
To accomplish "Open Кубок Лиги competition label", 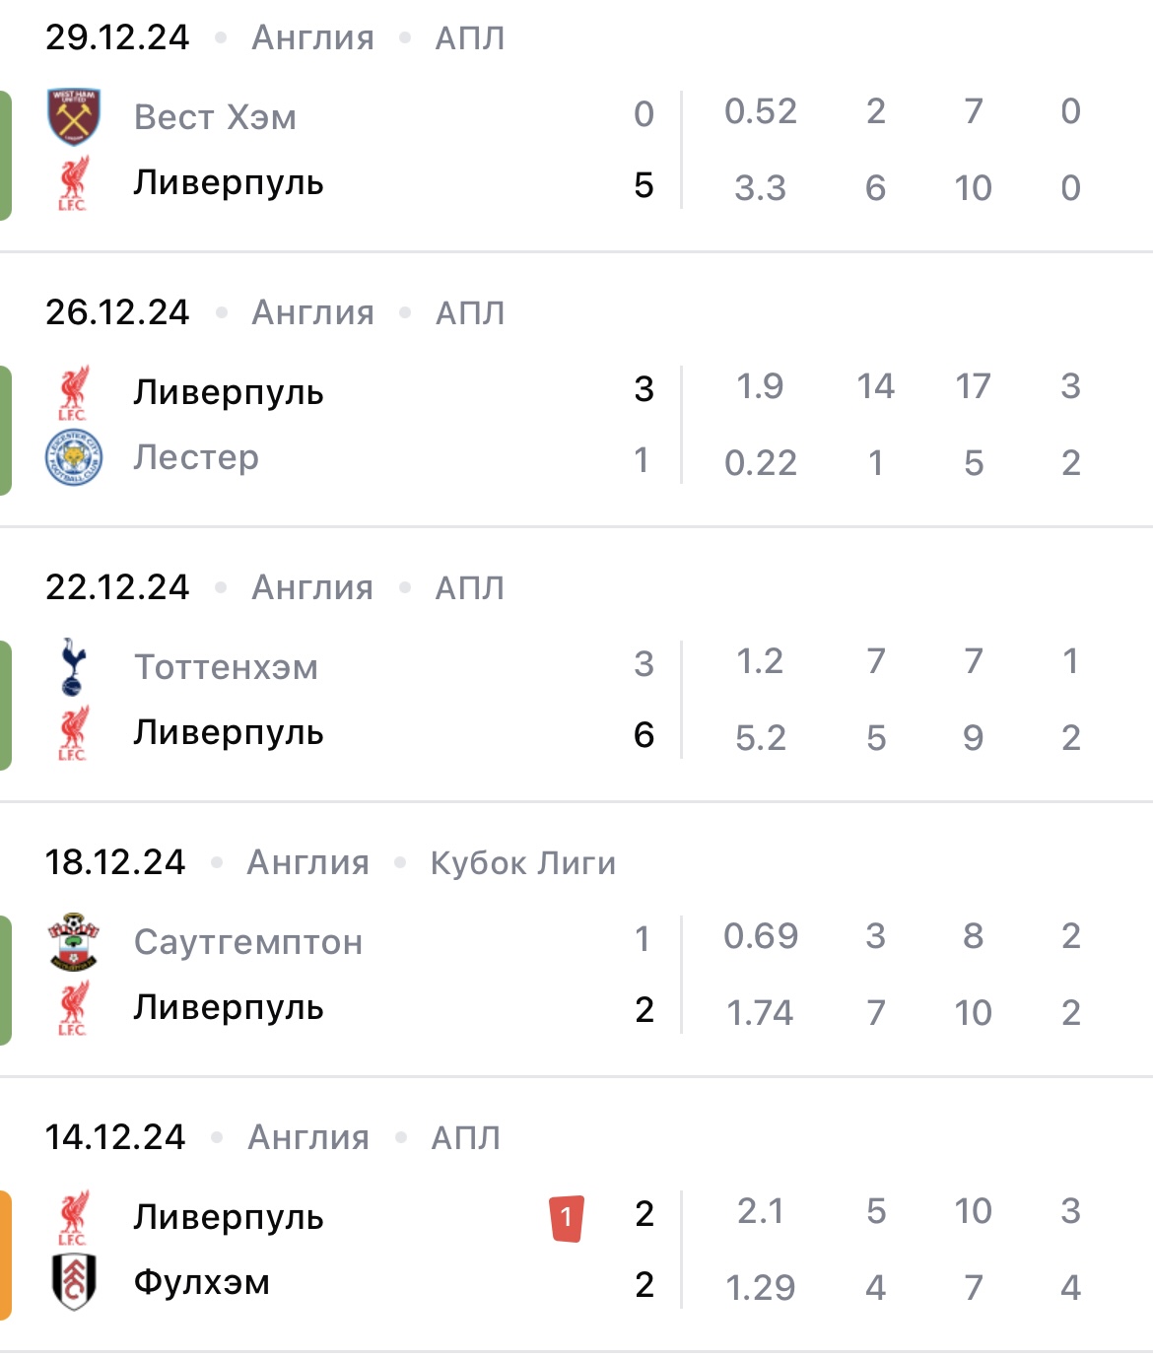I will pyautogui.click(x=522, y=863).
